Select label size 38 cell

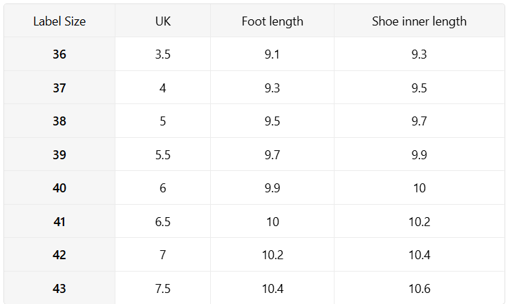(x=59, y=121)
